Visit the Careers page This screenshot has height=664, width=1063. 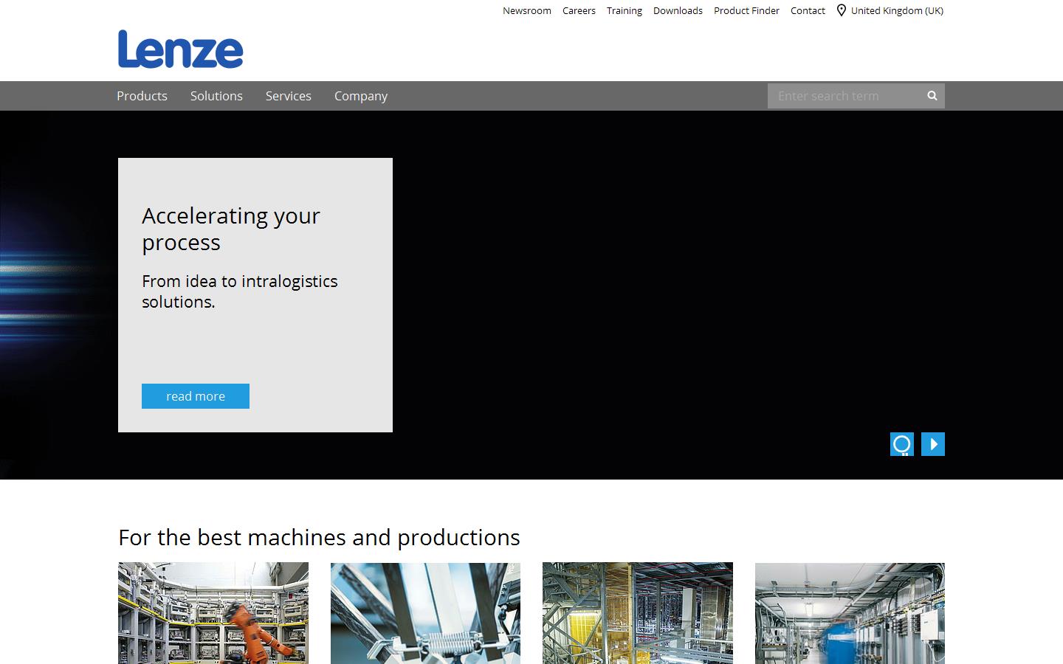tap(579, 10)
